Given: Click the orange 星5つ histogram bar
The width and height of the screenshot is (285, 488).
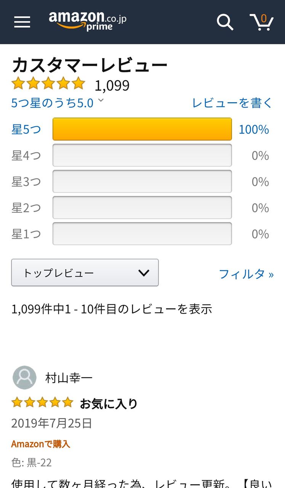Looking at the screenshot, I should (142, 129).
